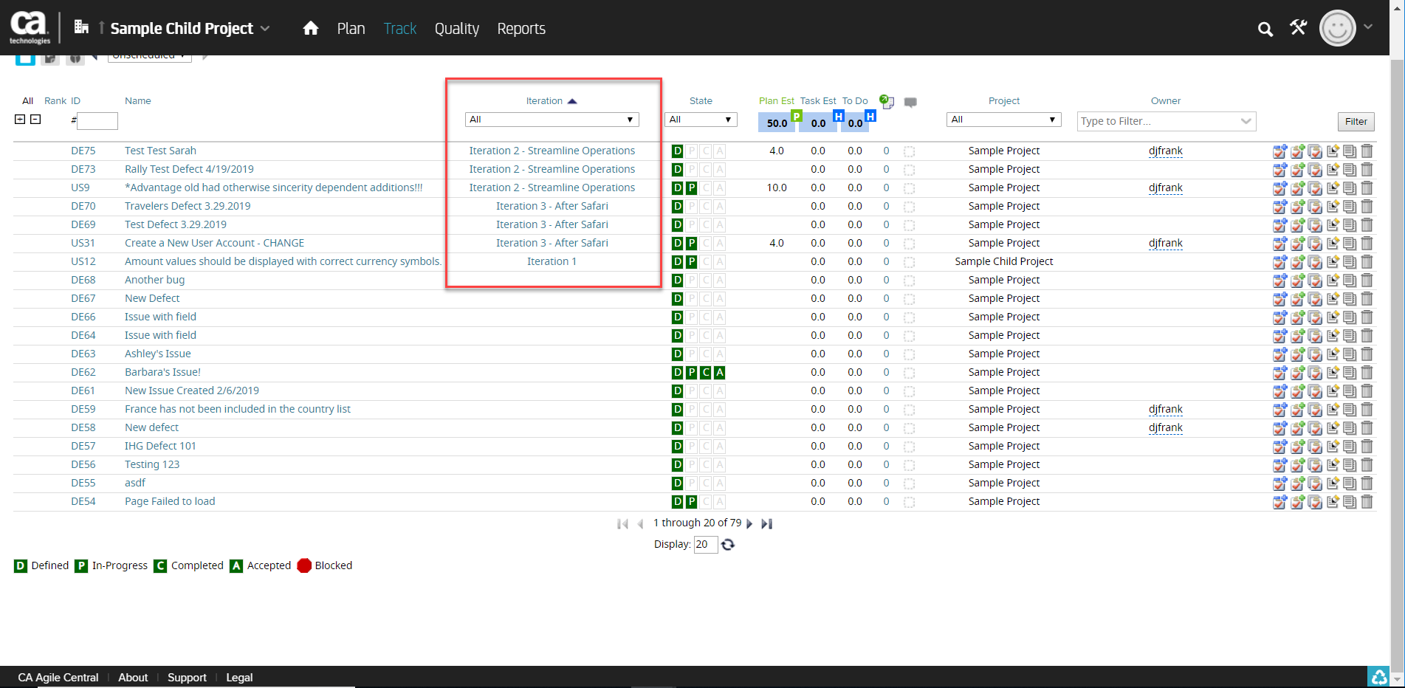The width and height of the screenshot is (1405, 688).
Task: Click the discussion speech bubble column icon
Action: (910, 103)
